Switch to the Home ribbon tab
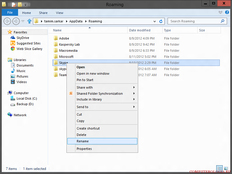 (x=27, y=13)
